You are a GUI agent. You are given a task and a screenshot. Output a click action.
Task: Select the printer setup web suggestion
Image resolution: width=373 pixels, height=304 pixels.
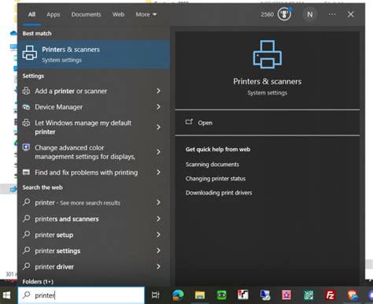(54, 235)
